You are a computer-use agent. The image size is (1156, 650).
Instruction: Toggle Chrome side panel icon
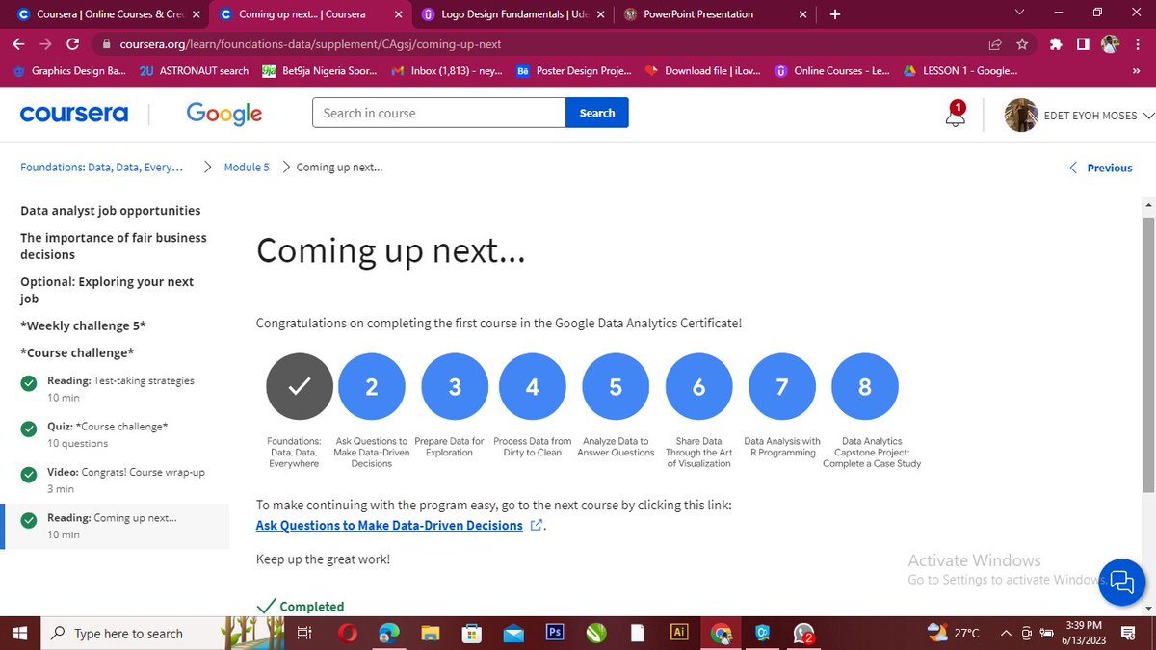point(1083,44)
